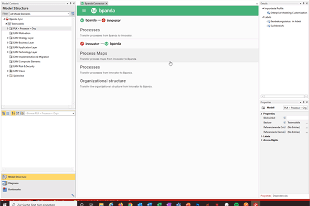Screen dimensions: 310x206
Task: Open the bpanda hamburger menu
Action: pos(84,11)
